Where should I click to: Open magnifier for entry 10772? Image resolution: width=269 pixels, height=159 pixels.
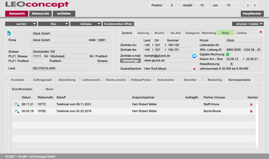tap(17, 104)
